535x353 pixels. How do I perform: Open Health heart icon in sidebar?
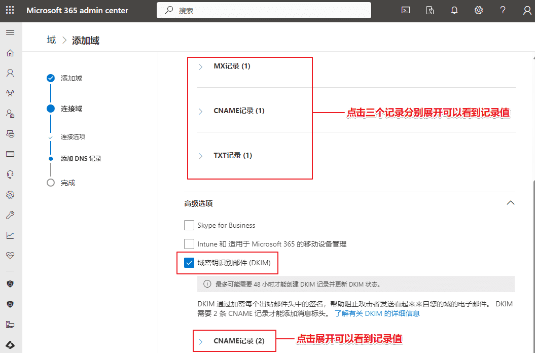pos(10,255)
